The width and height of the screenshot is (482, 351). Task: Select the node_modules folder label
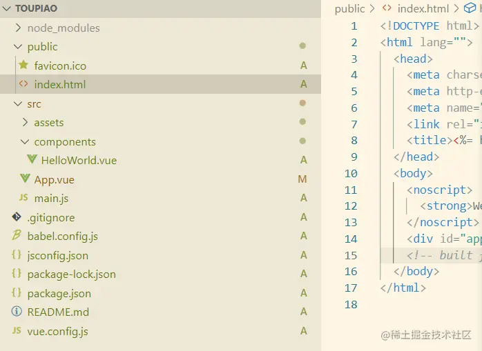(64, 28)
